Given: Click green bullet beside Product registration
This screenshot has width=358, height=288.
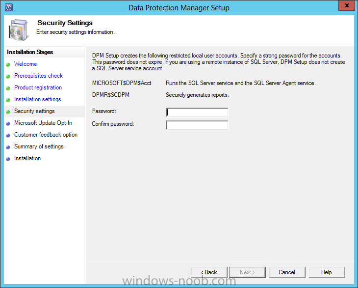Looking at the screenshot, I should tap(8, 88).
